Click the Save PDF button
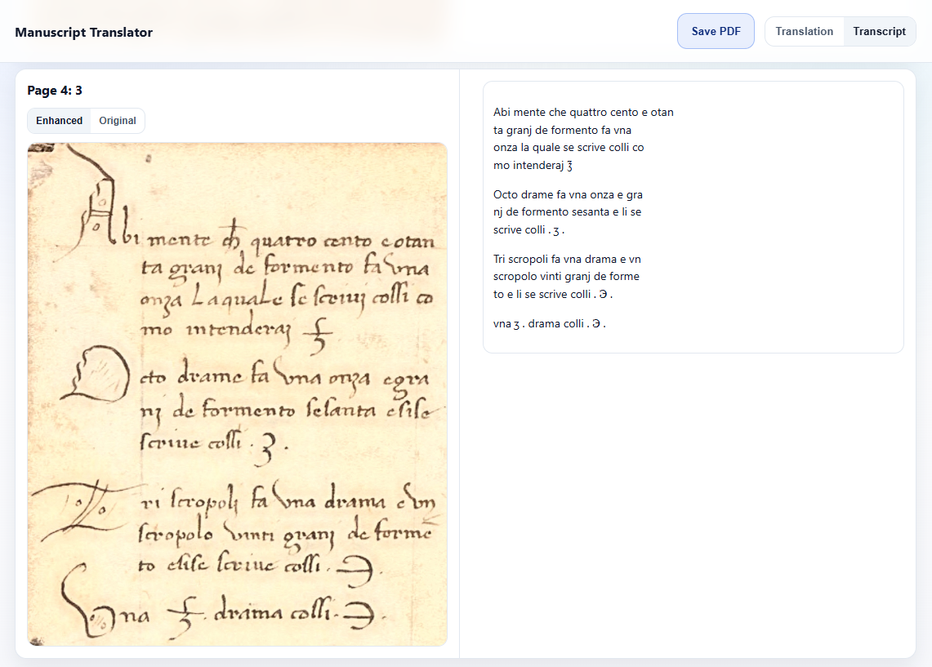Image resolution: width=932 pixels, height=667 pixels. click(x=716, y=32)
